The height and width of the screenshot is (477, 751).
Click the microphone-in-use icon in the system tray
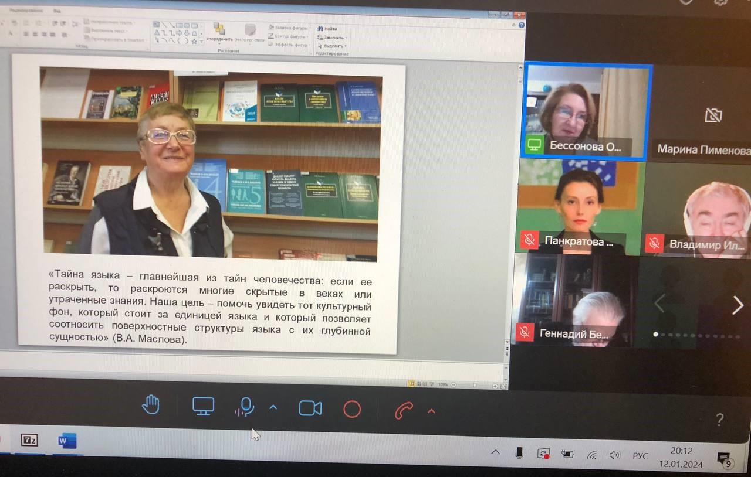[519, 453]
